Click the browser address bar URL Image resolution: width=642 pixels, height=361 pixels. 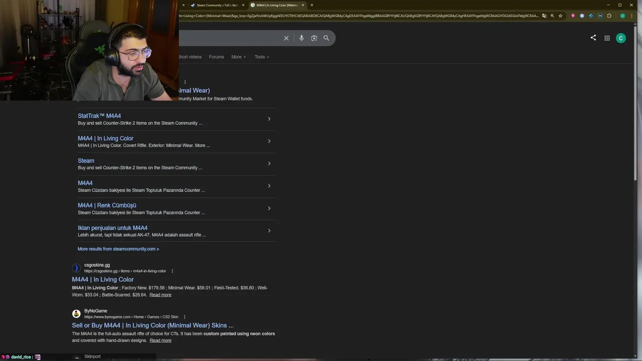359,16
